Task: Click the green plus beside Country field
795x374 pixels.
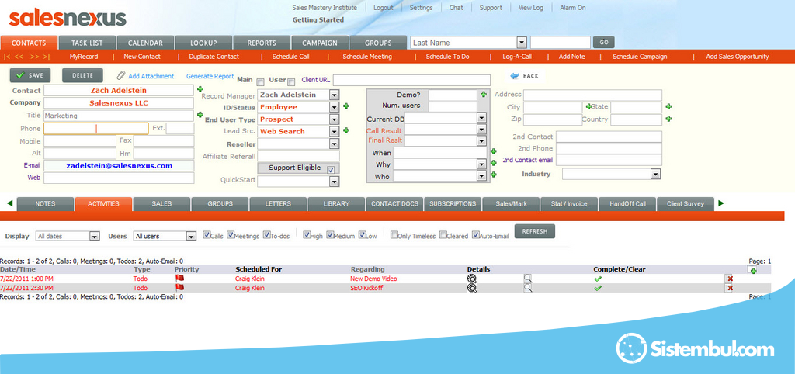Action: [x=668, y=119]
